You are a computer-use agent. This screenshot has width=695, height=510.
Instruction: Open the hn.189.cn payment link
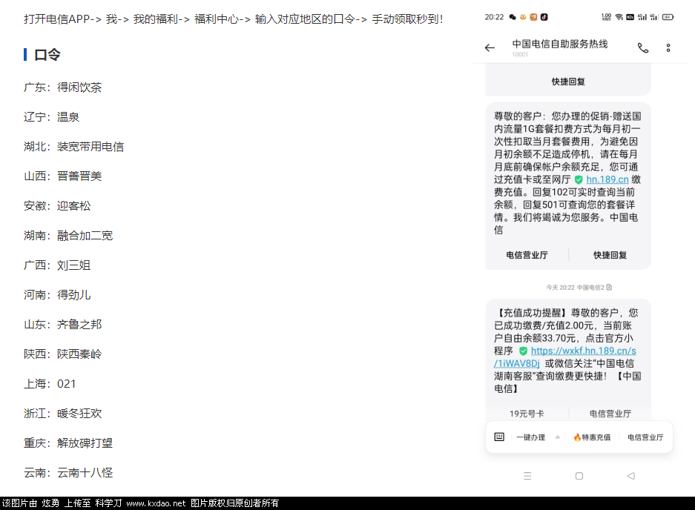click(x=607, y=179)
